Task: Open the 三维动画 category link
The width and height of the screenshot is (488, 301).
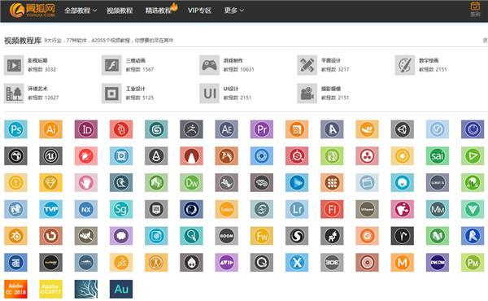Action: (135, 60)
